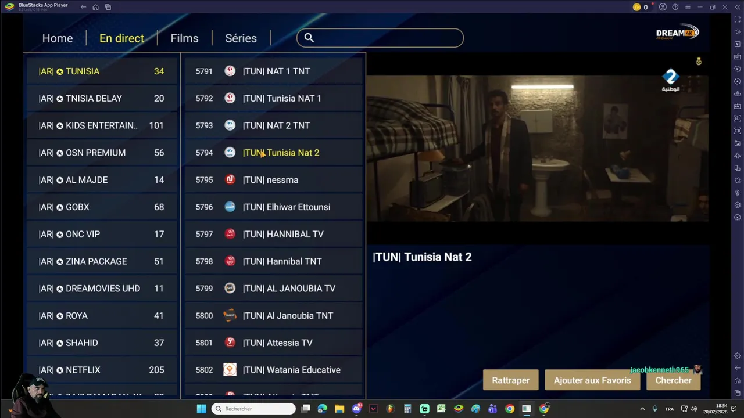Play channel |TUN| AL JANOUBIA TV
The width and height of the screenshot is (744, 418).
click(x=274, y=289)
